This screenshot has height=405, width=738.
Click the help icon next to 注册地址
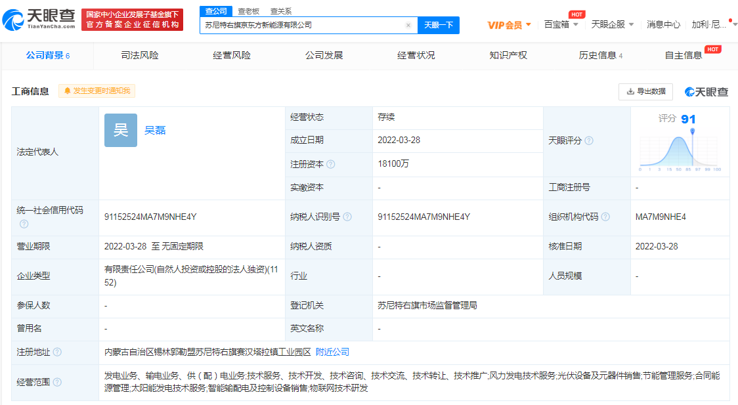(57, 352)
